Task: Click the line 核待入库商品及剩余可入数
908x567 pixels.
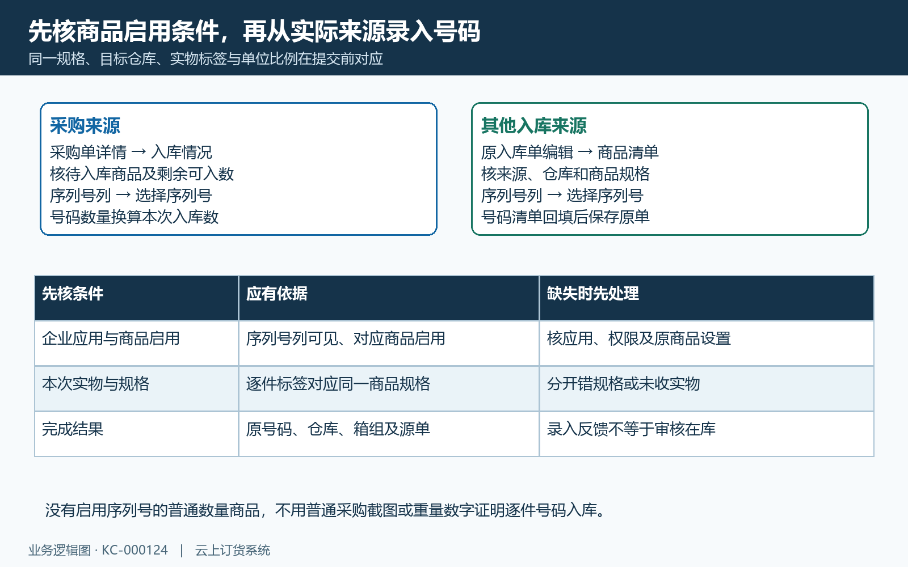Action: pos(142,174)
